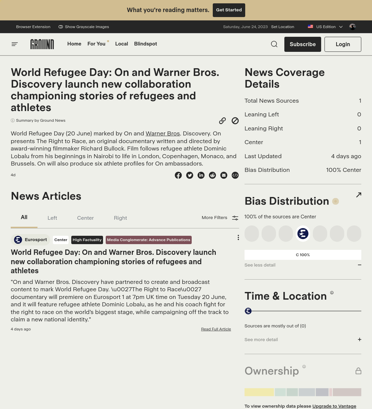The width and height of the screenshot is (372, 409).
Task: Click the Ownership lock icon
Action: 358,371
